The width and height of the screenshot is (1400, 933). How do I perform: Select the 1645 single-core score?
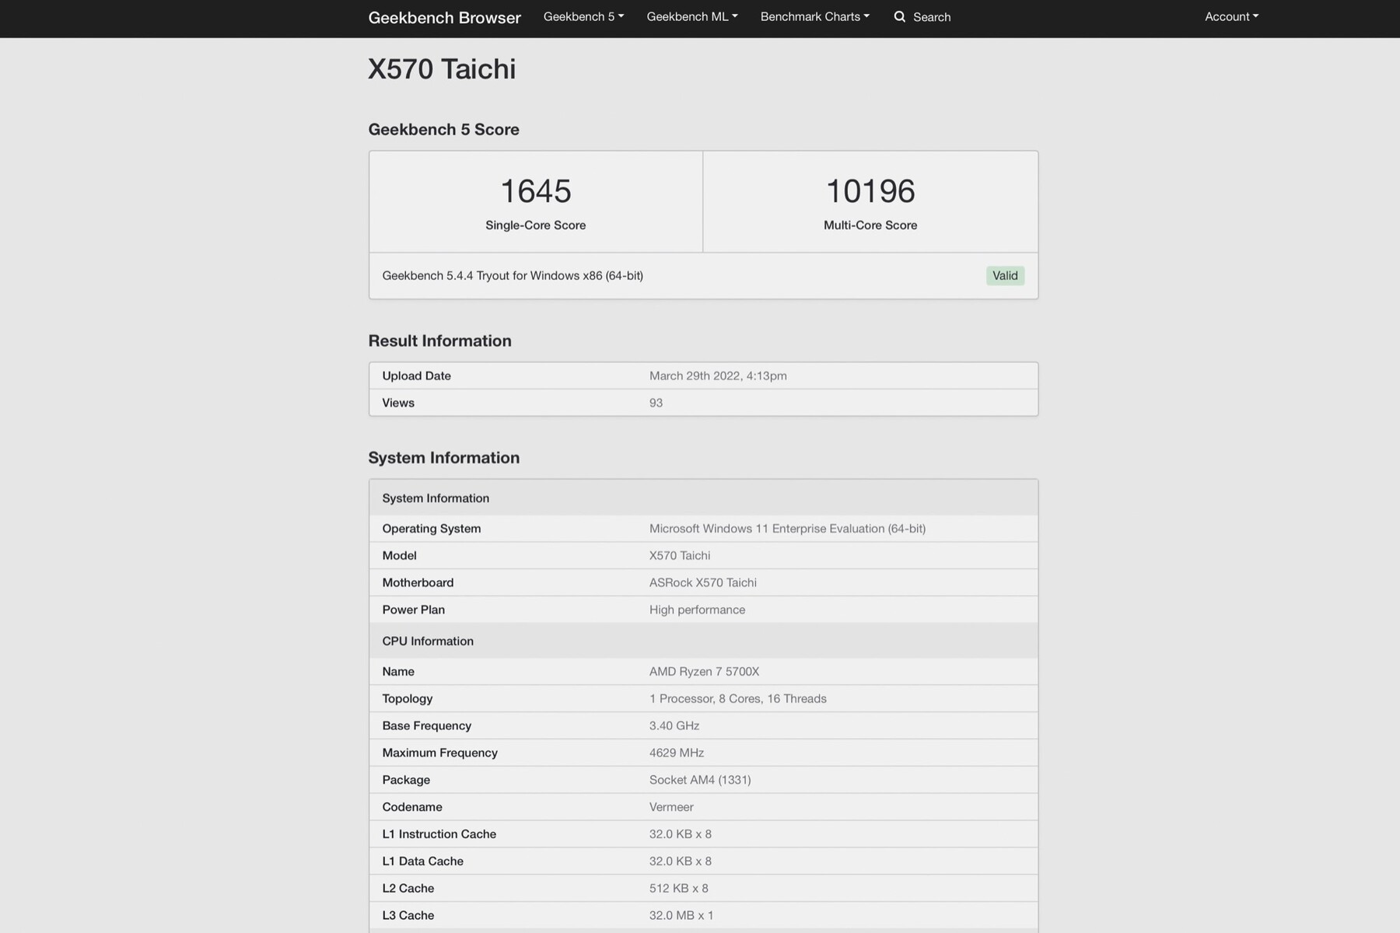click(536, 191)
